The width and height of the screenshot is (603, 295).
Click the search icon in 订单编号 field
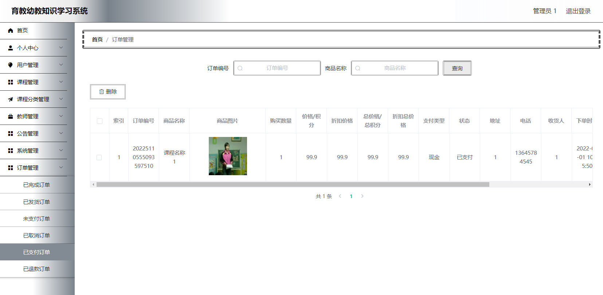click(x=240, y=68)
